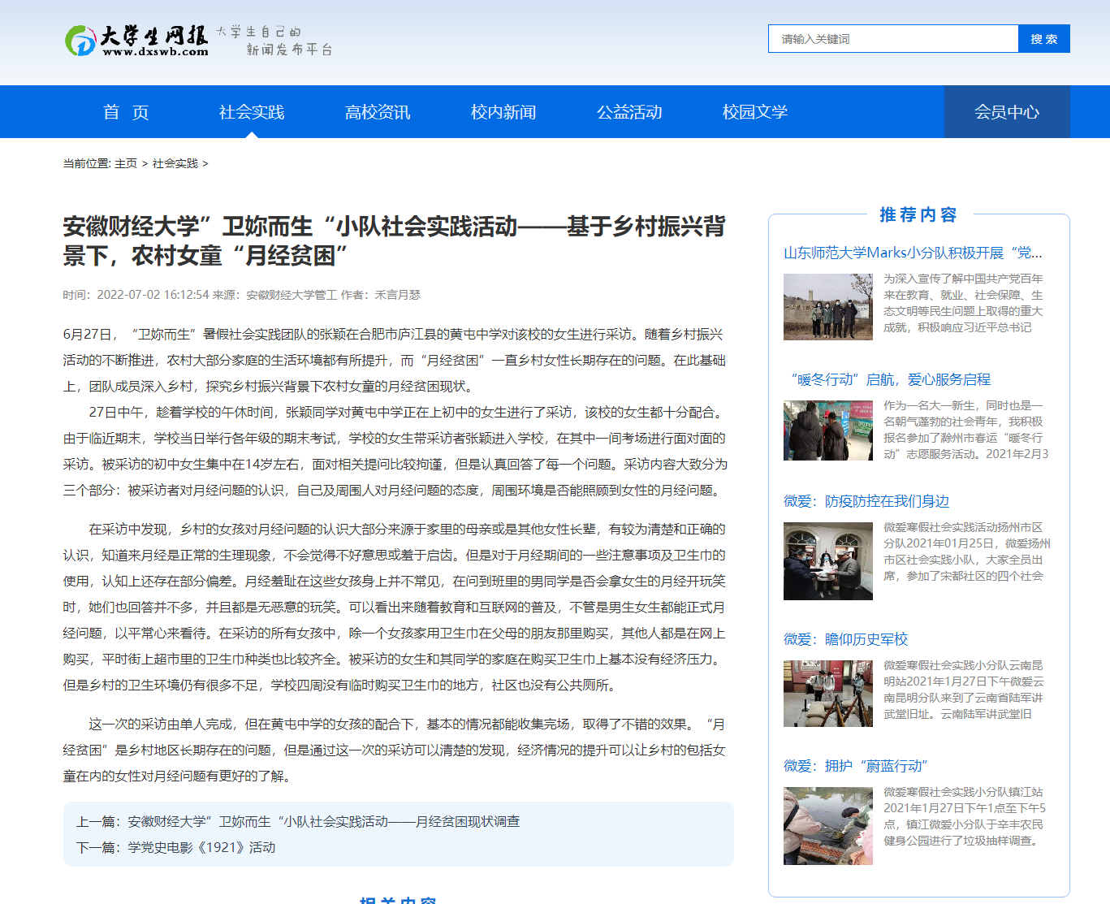Click the 微爱:拥护"蔚蓝行动" article thumbnail

pos(827,826)
